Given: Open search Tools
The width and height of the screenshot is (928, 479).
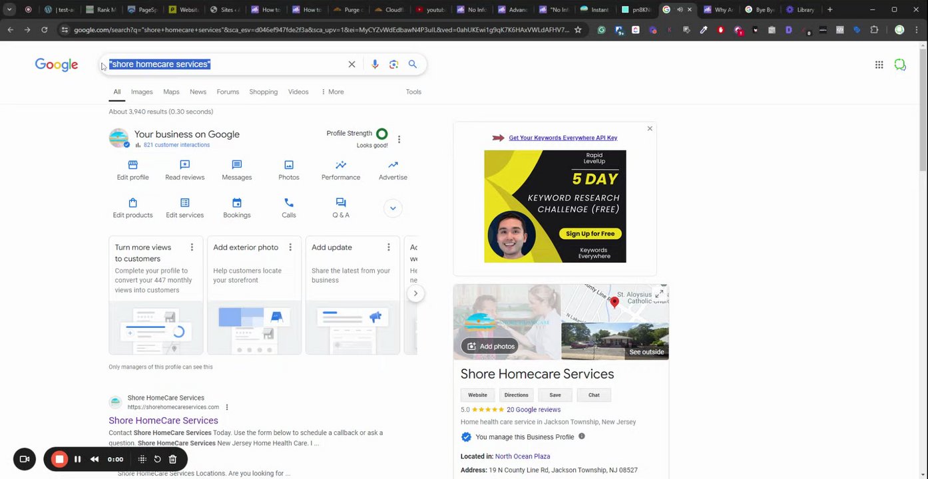Looking at the screenshot, I should (413, 92).
